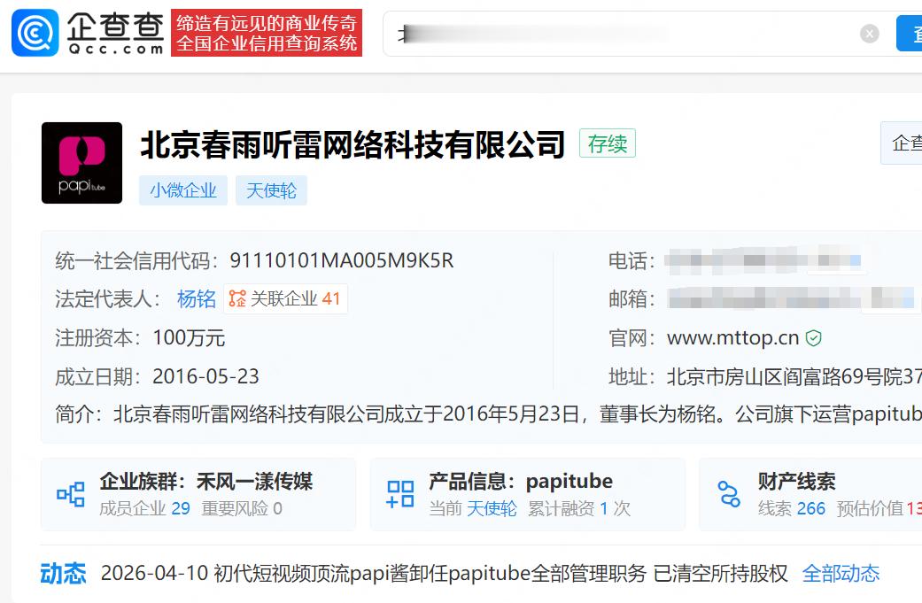The width and height of the screenshot is (922, 603).
Task: Click the red slogan banner
Action: point(267,33)
